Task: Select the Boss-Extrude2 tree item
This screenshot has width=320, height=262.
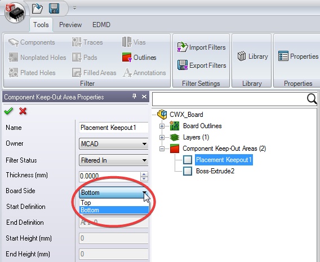Action: (x=215, y=171)
